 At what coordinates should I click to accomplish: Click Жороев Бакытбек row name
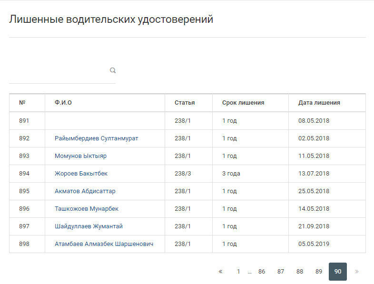click(81, 174)
